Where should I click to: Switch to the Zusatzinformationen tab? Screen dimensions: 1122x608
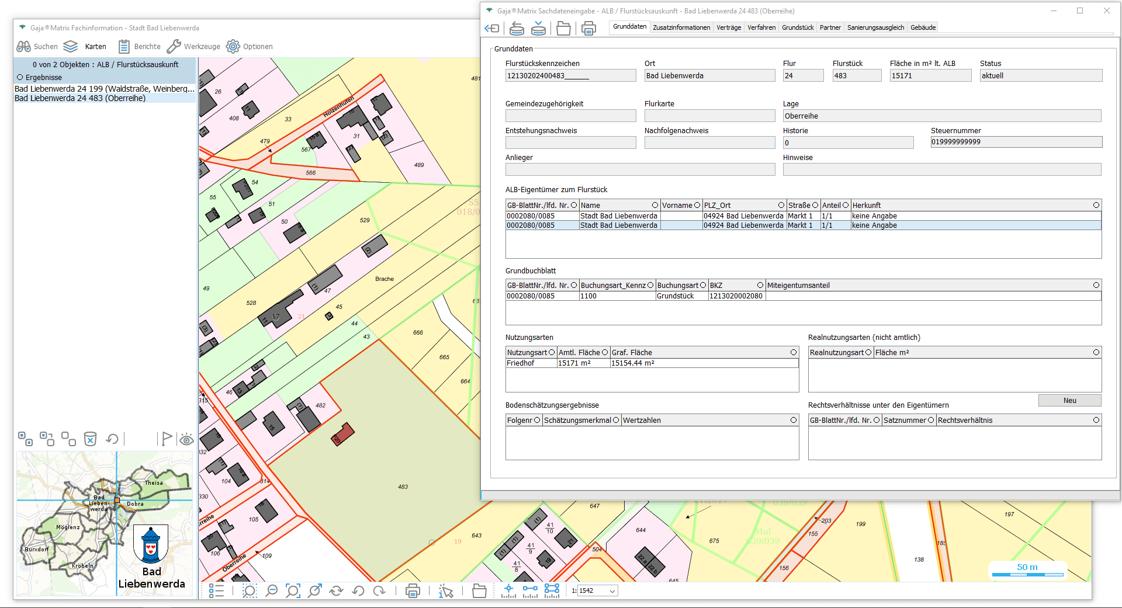coord(681,27)
